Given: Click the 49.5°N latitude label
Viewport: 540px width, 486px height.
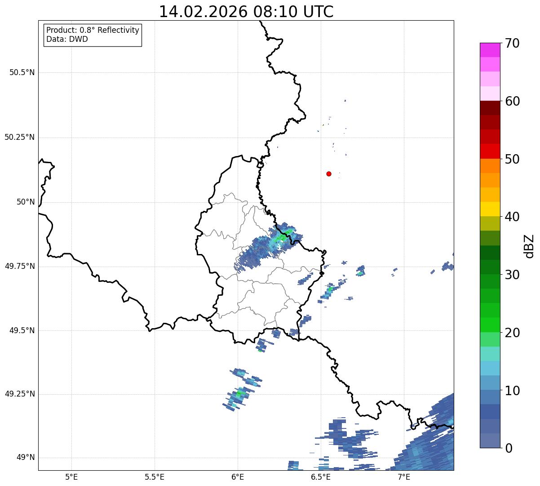Looking at the screenshot, I should click(22, 330).
